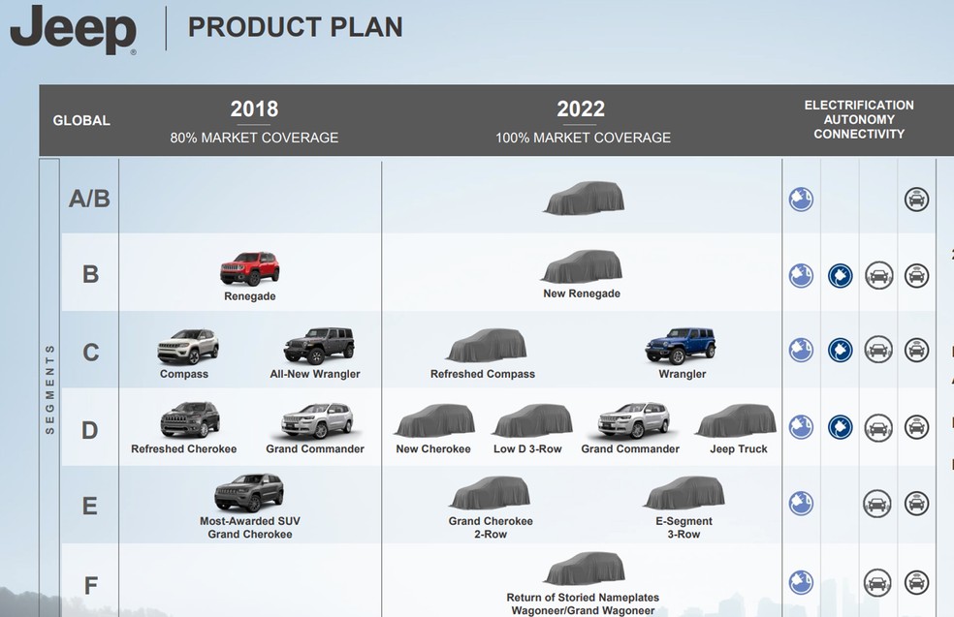Click the plug electrification icon in row B

tap(840, 276)
